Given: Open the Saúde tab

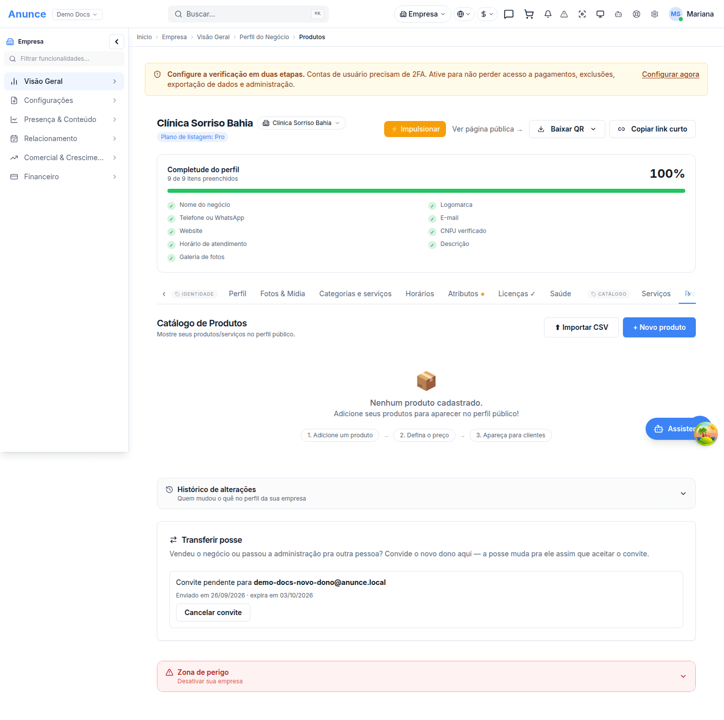Looking at the screenshot, I should coord(561,294).
